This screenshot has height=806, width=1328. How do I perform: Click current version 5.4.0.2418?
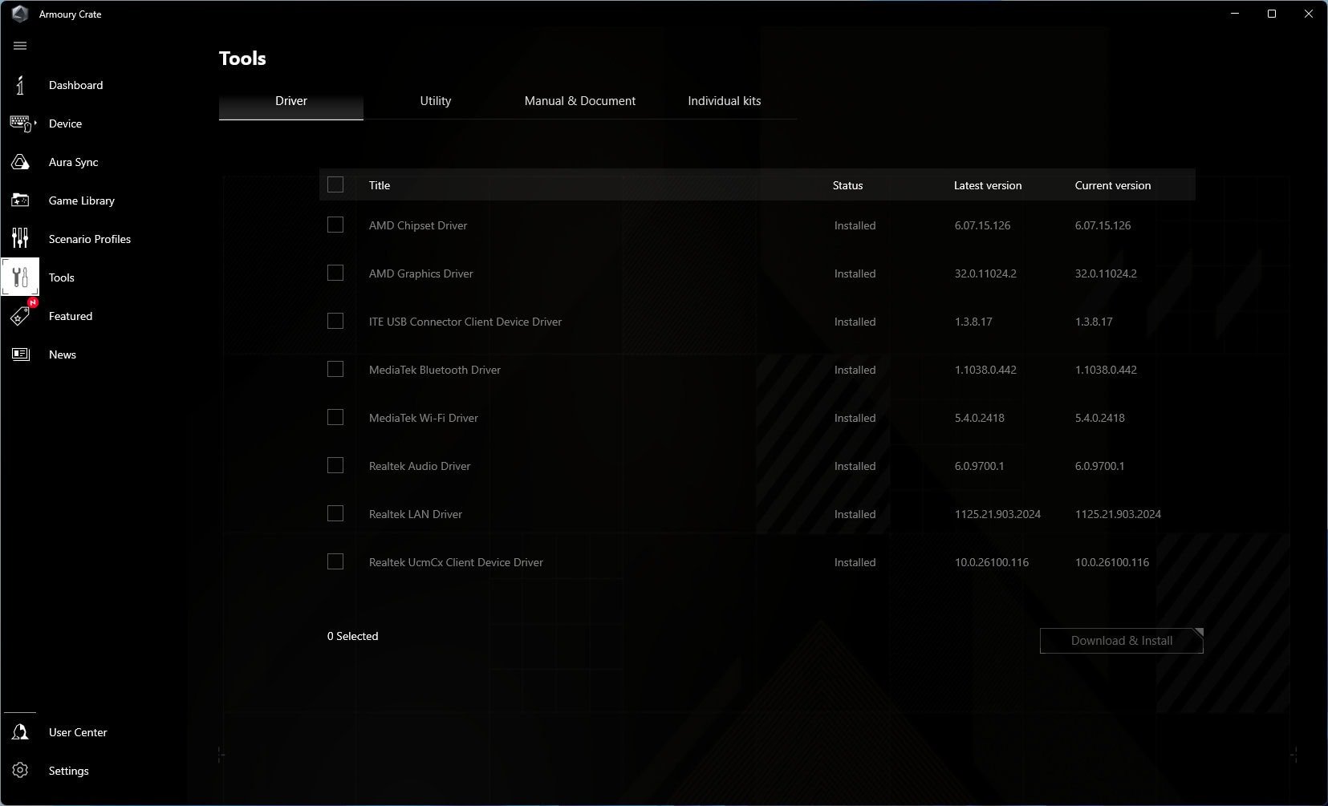click(x=1100, y=418)
